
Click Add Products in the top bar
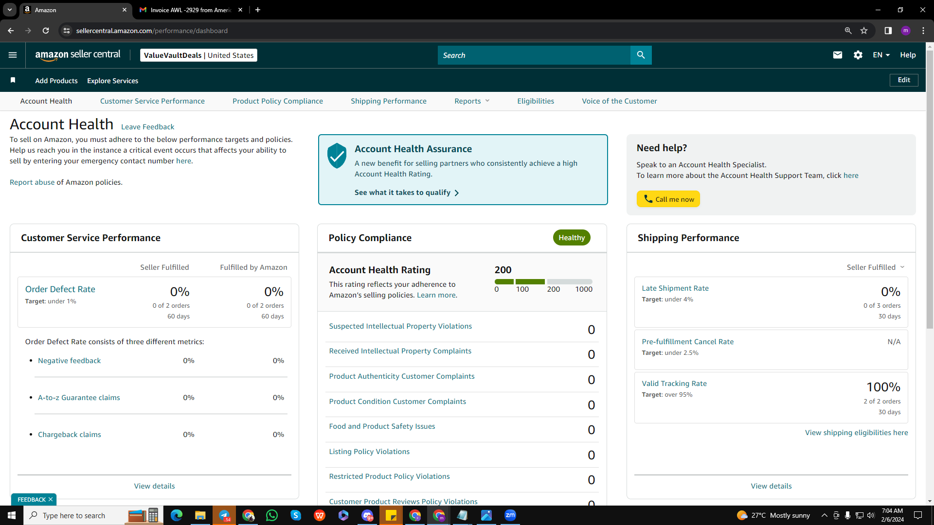tap(56, 81)
